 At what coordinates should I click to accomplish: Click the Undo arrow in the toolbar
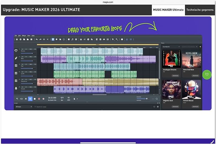pos(37,39)
